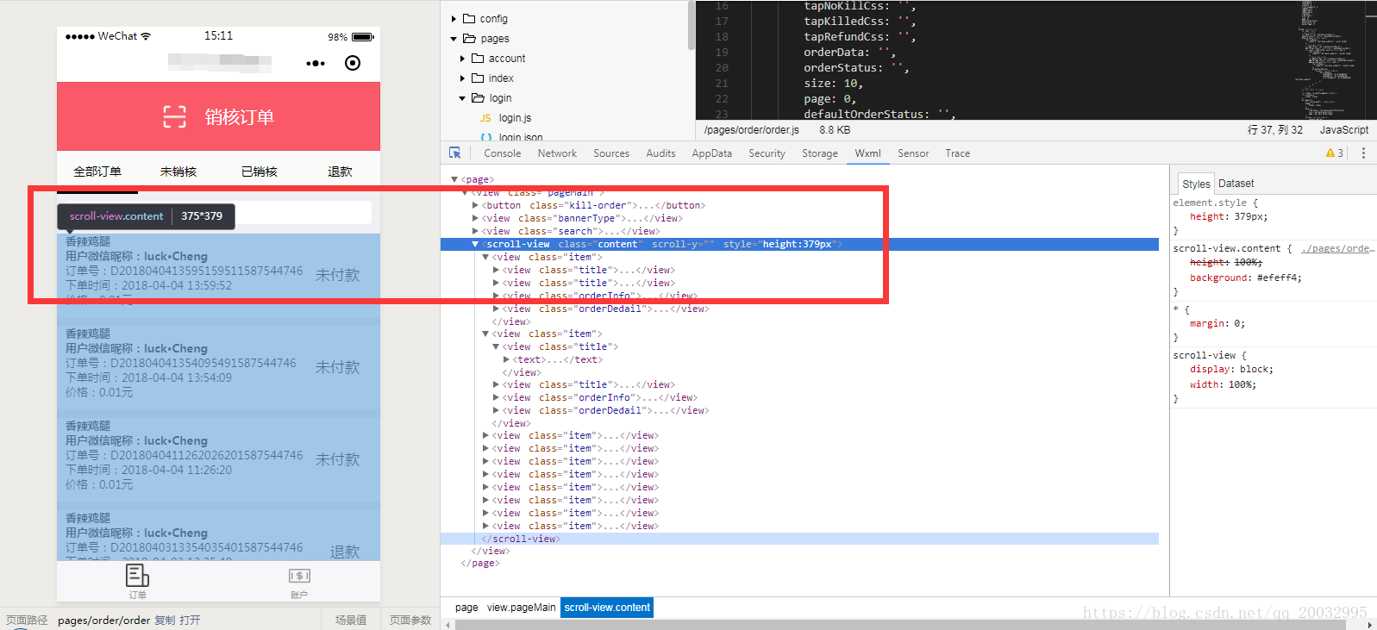Tap the 销核订单 button
Screen dimensions: 1377x630
(x=218, y=116)
